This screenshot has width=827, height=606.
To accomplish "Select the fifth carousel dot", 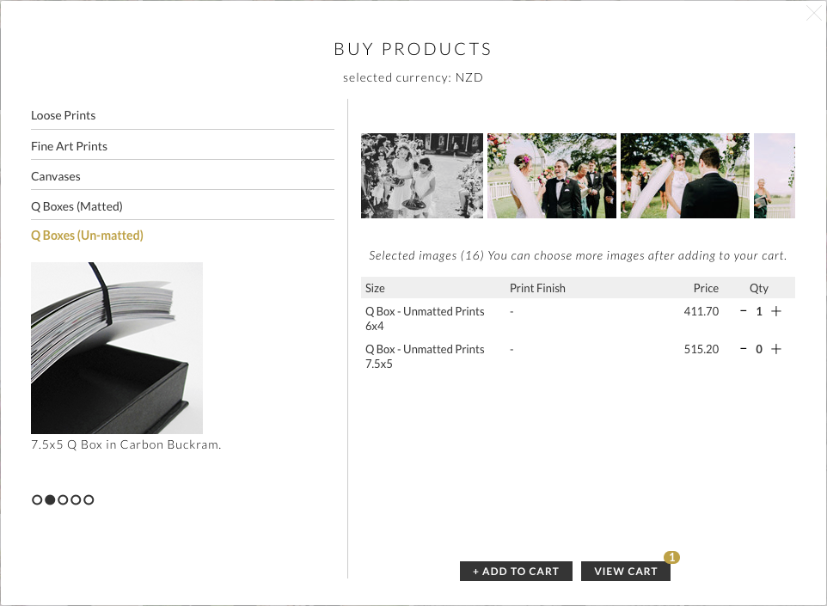I will [x=89, y=499].
